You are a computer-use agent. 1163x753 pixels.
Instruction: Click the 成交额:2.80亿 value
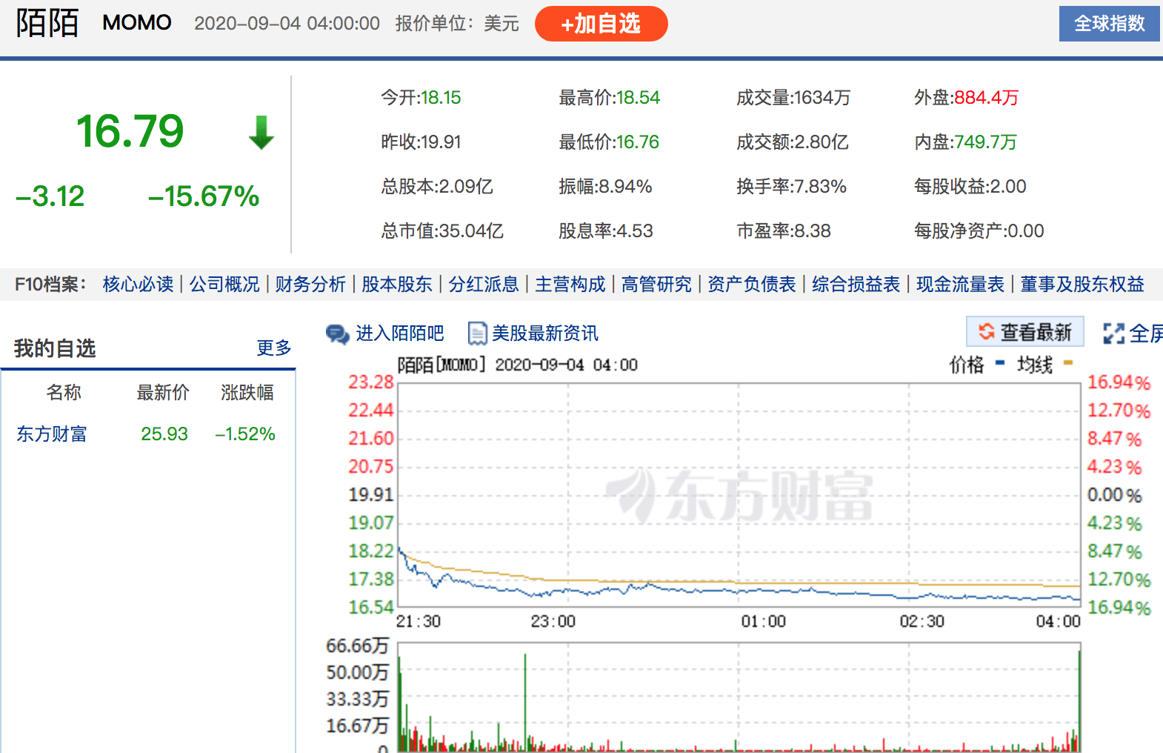pyautogui.click(x=793, y=142)
